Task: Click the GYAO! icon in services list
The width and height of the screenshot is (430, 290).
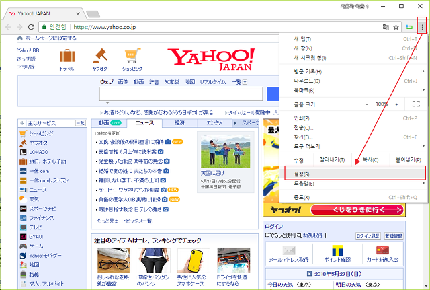Action: [x=24, y=237]
